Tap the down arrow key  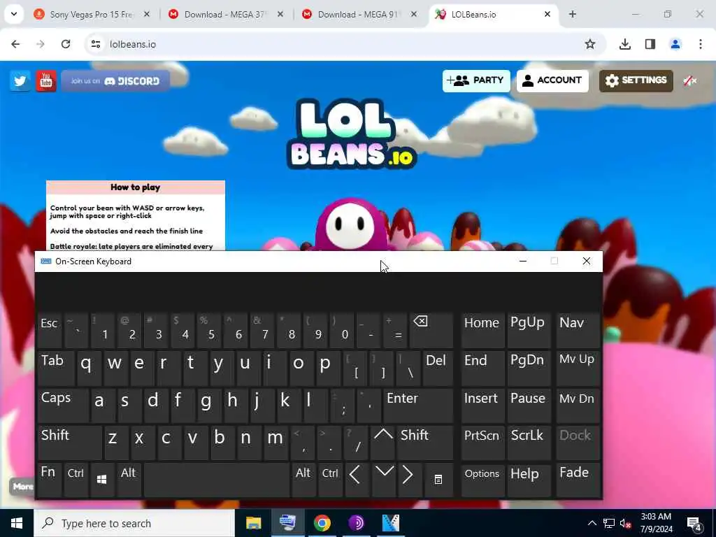384,480
